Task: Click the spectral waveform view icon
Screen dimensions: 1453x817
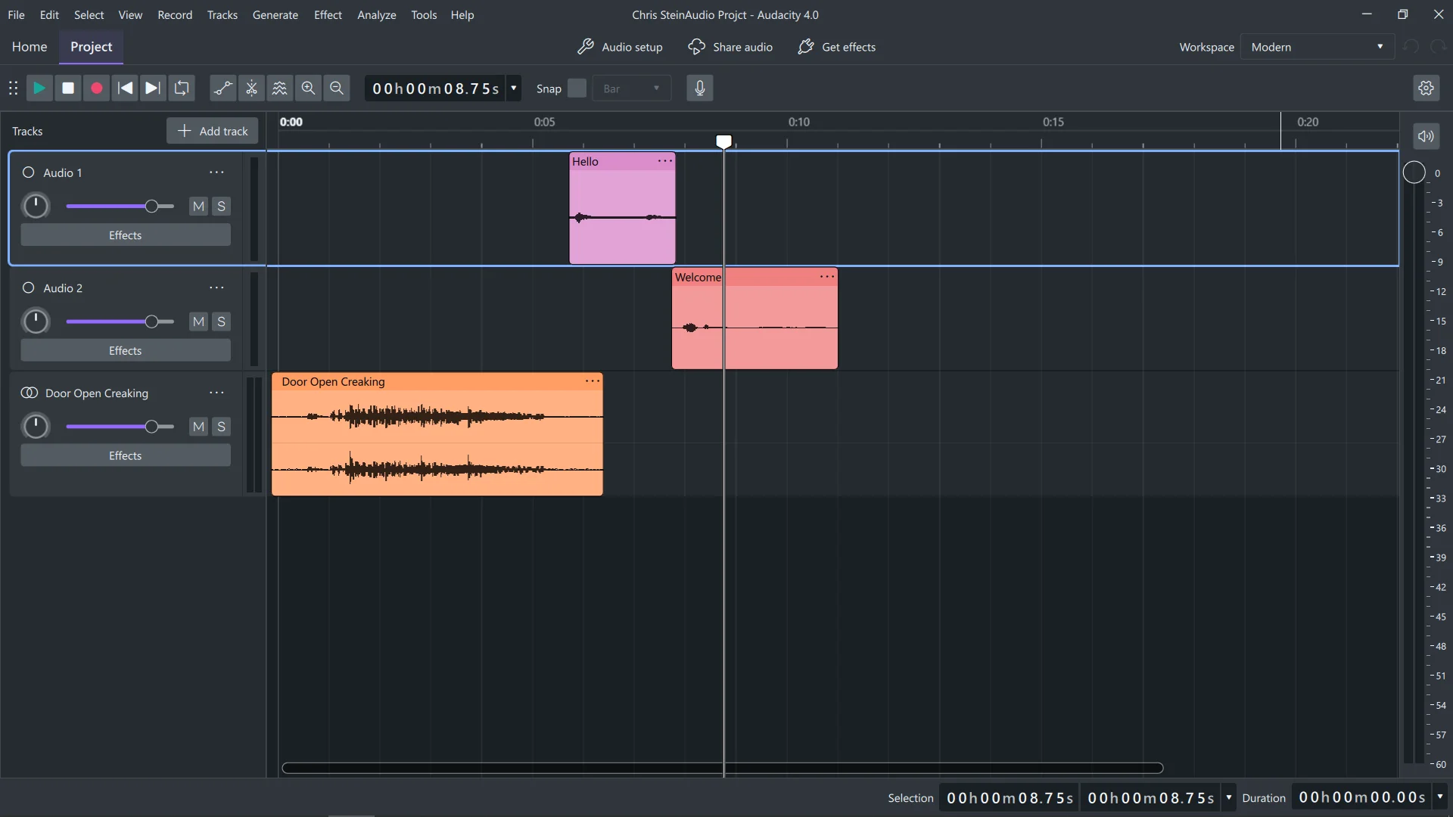Action: click(x=279, y=89)
